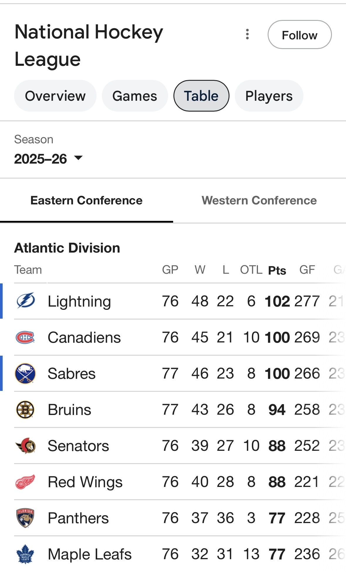This screenshot has height=573, width=346.
Task: Switch to the Western Conference tab
Action: pyautogui.click(x=259, y=201)
